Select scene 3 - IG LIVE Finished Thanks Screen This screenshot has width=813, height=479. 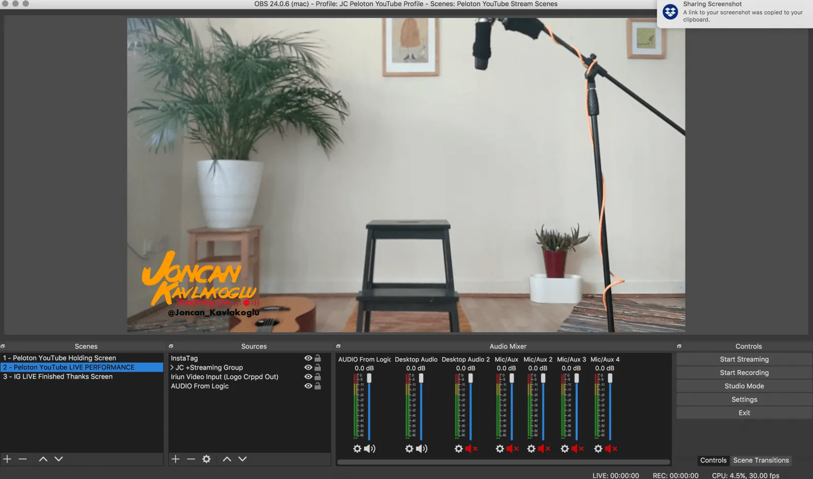tap(82, 376)
